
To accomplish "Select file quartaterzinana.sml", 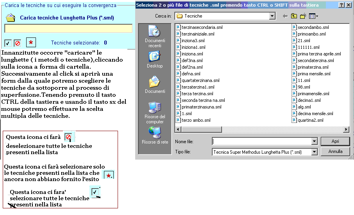I will 198,80.
